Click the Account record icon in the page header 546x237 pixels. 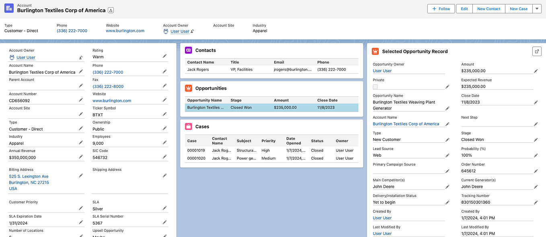(x=8, y=8)
